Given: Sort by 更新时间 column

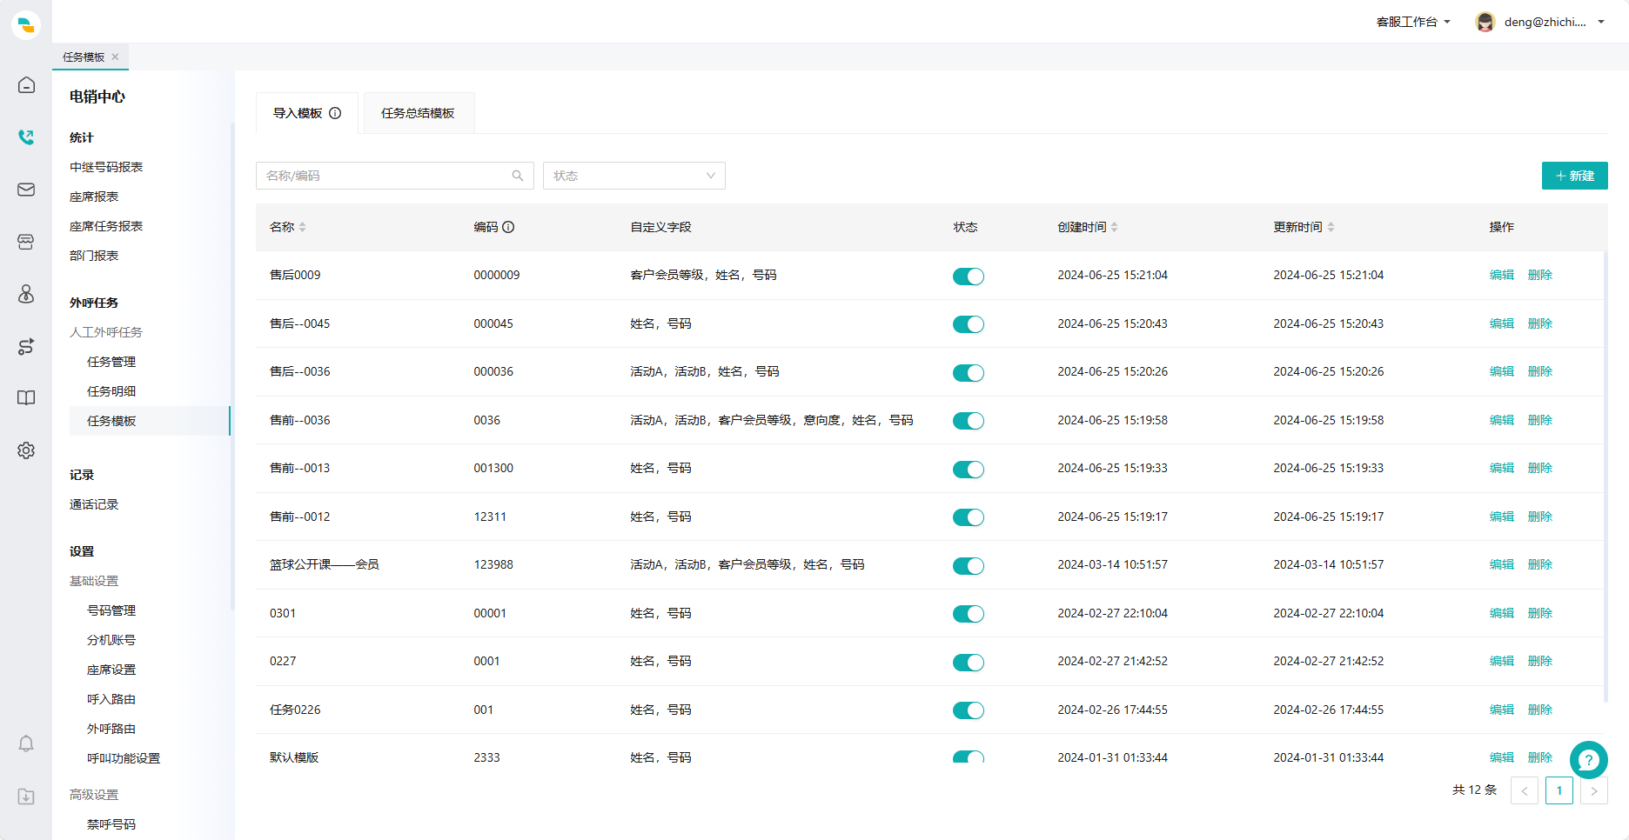Looking at the screenshot, I should tap(1331, 227).
